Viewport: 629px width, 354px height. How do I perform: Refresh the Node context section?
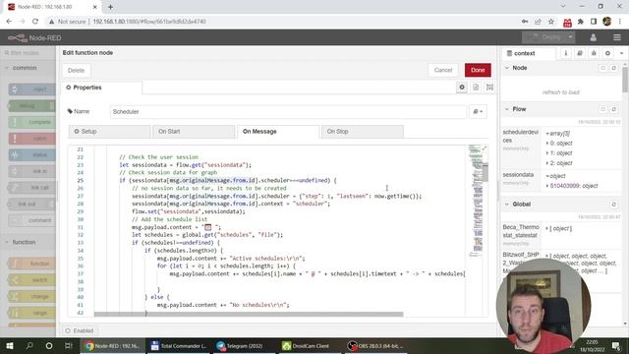coord(613,68)
